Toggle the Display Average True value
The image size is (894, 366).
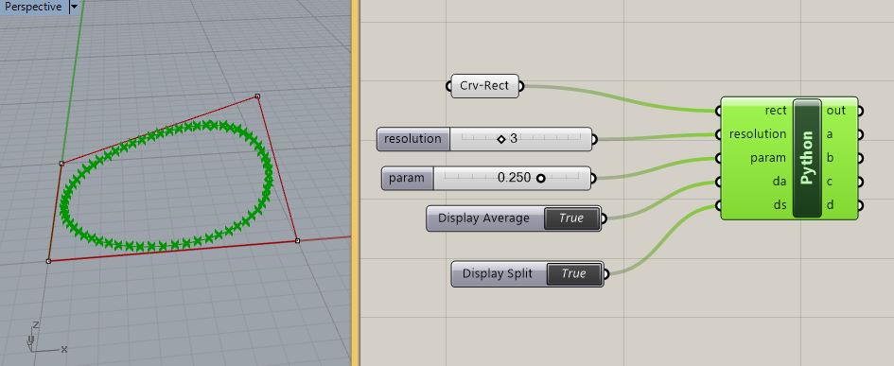571,218
